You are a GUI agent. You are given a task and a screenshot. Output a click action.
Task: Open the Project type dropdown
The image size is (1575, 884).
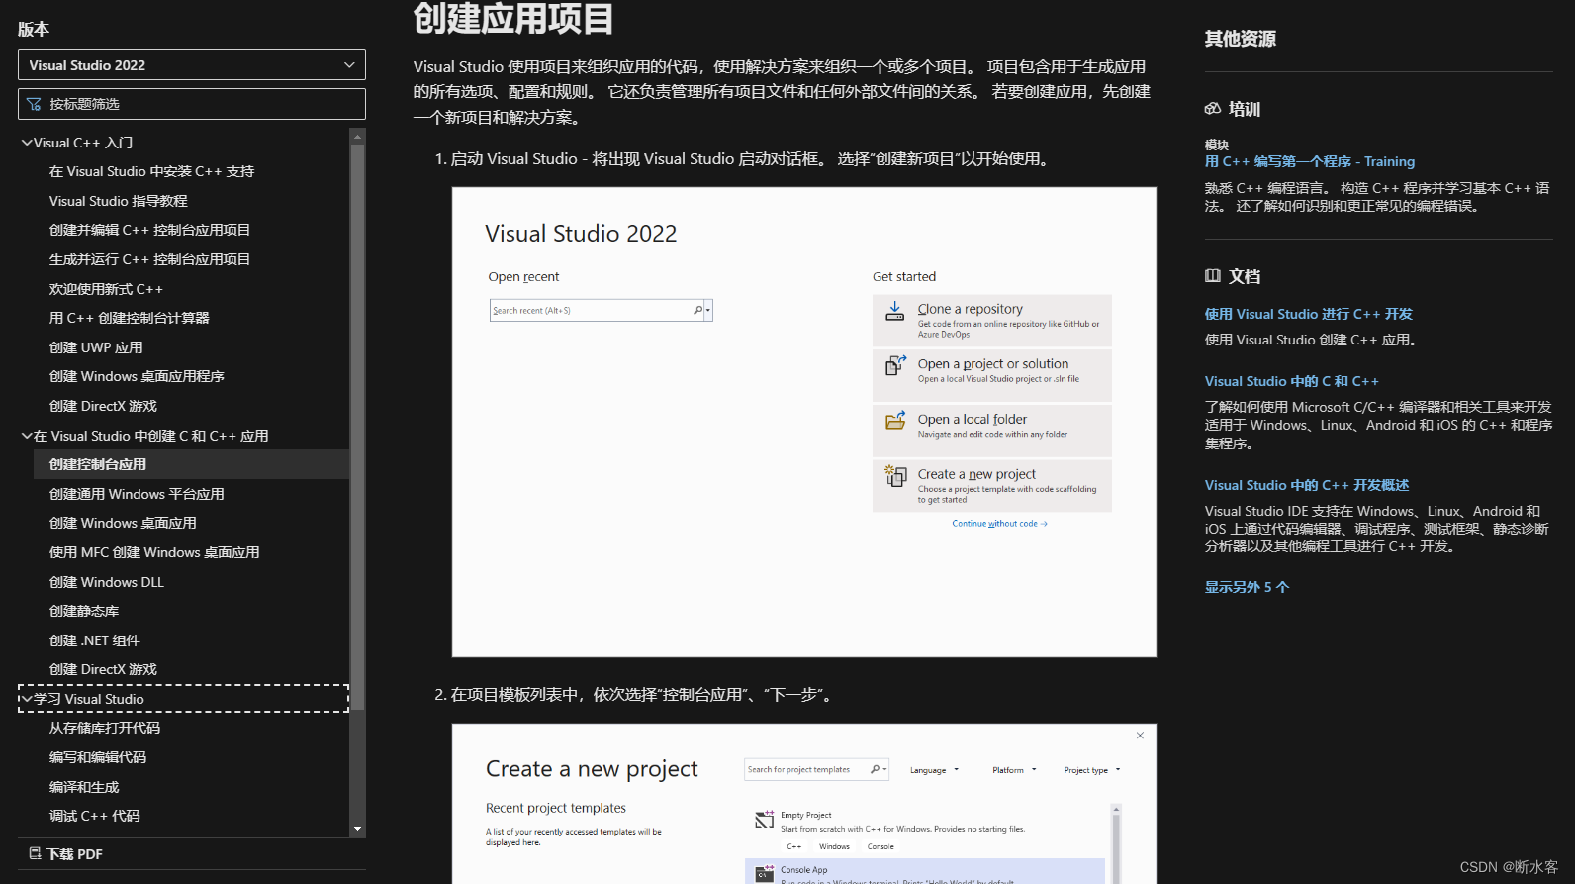(1092, 770)
